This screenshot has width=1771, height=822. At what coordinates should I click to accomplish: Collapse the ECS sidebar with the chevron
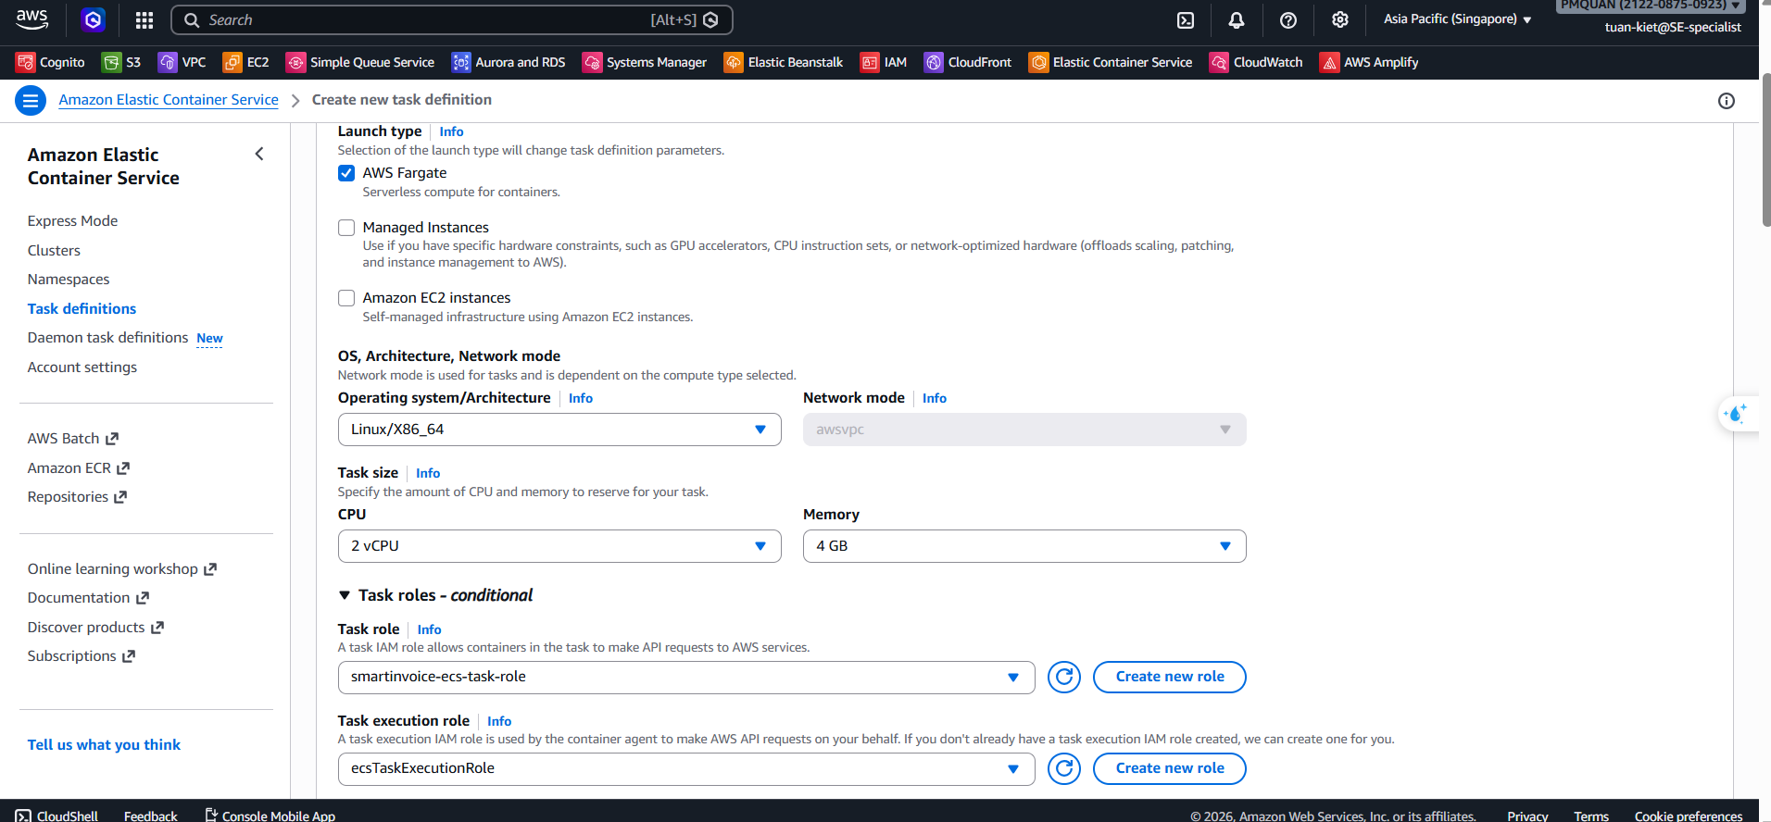tap(259, 155)
